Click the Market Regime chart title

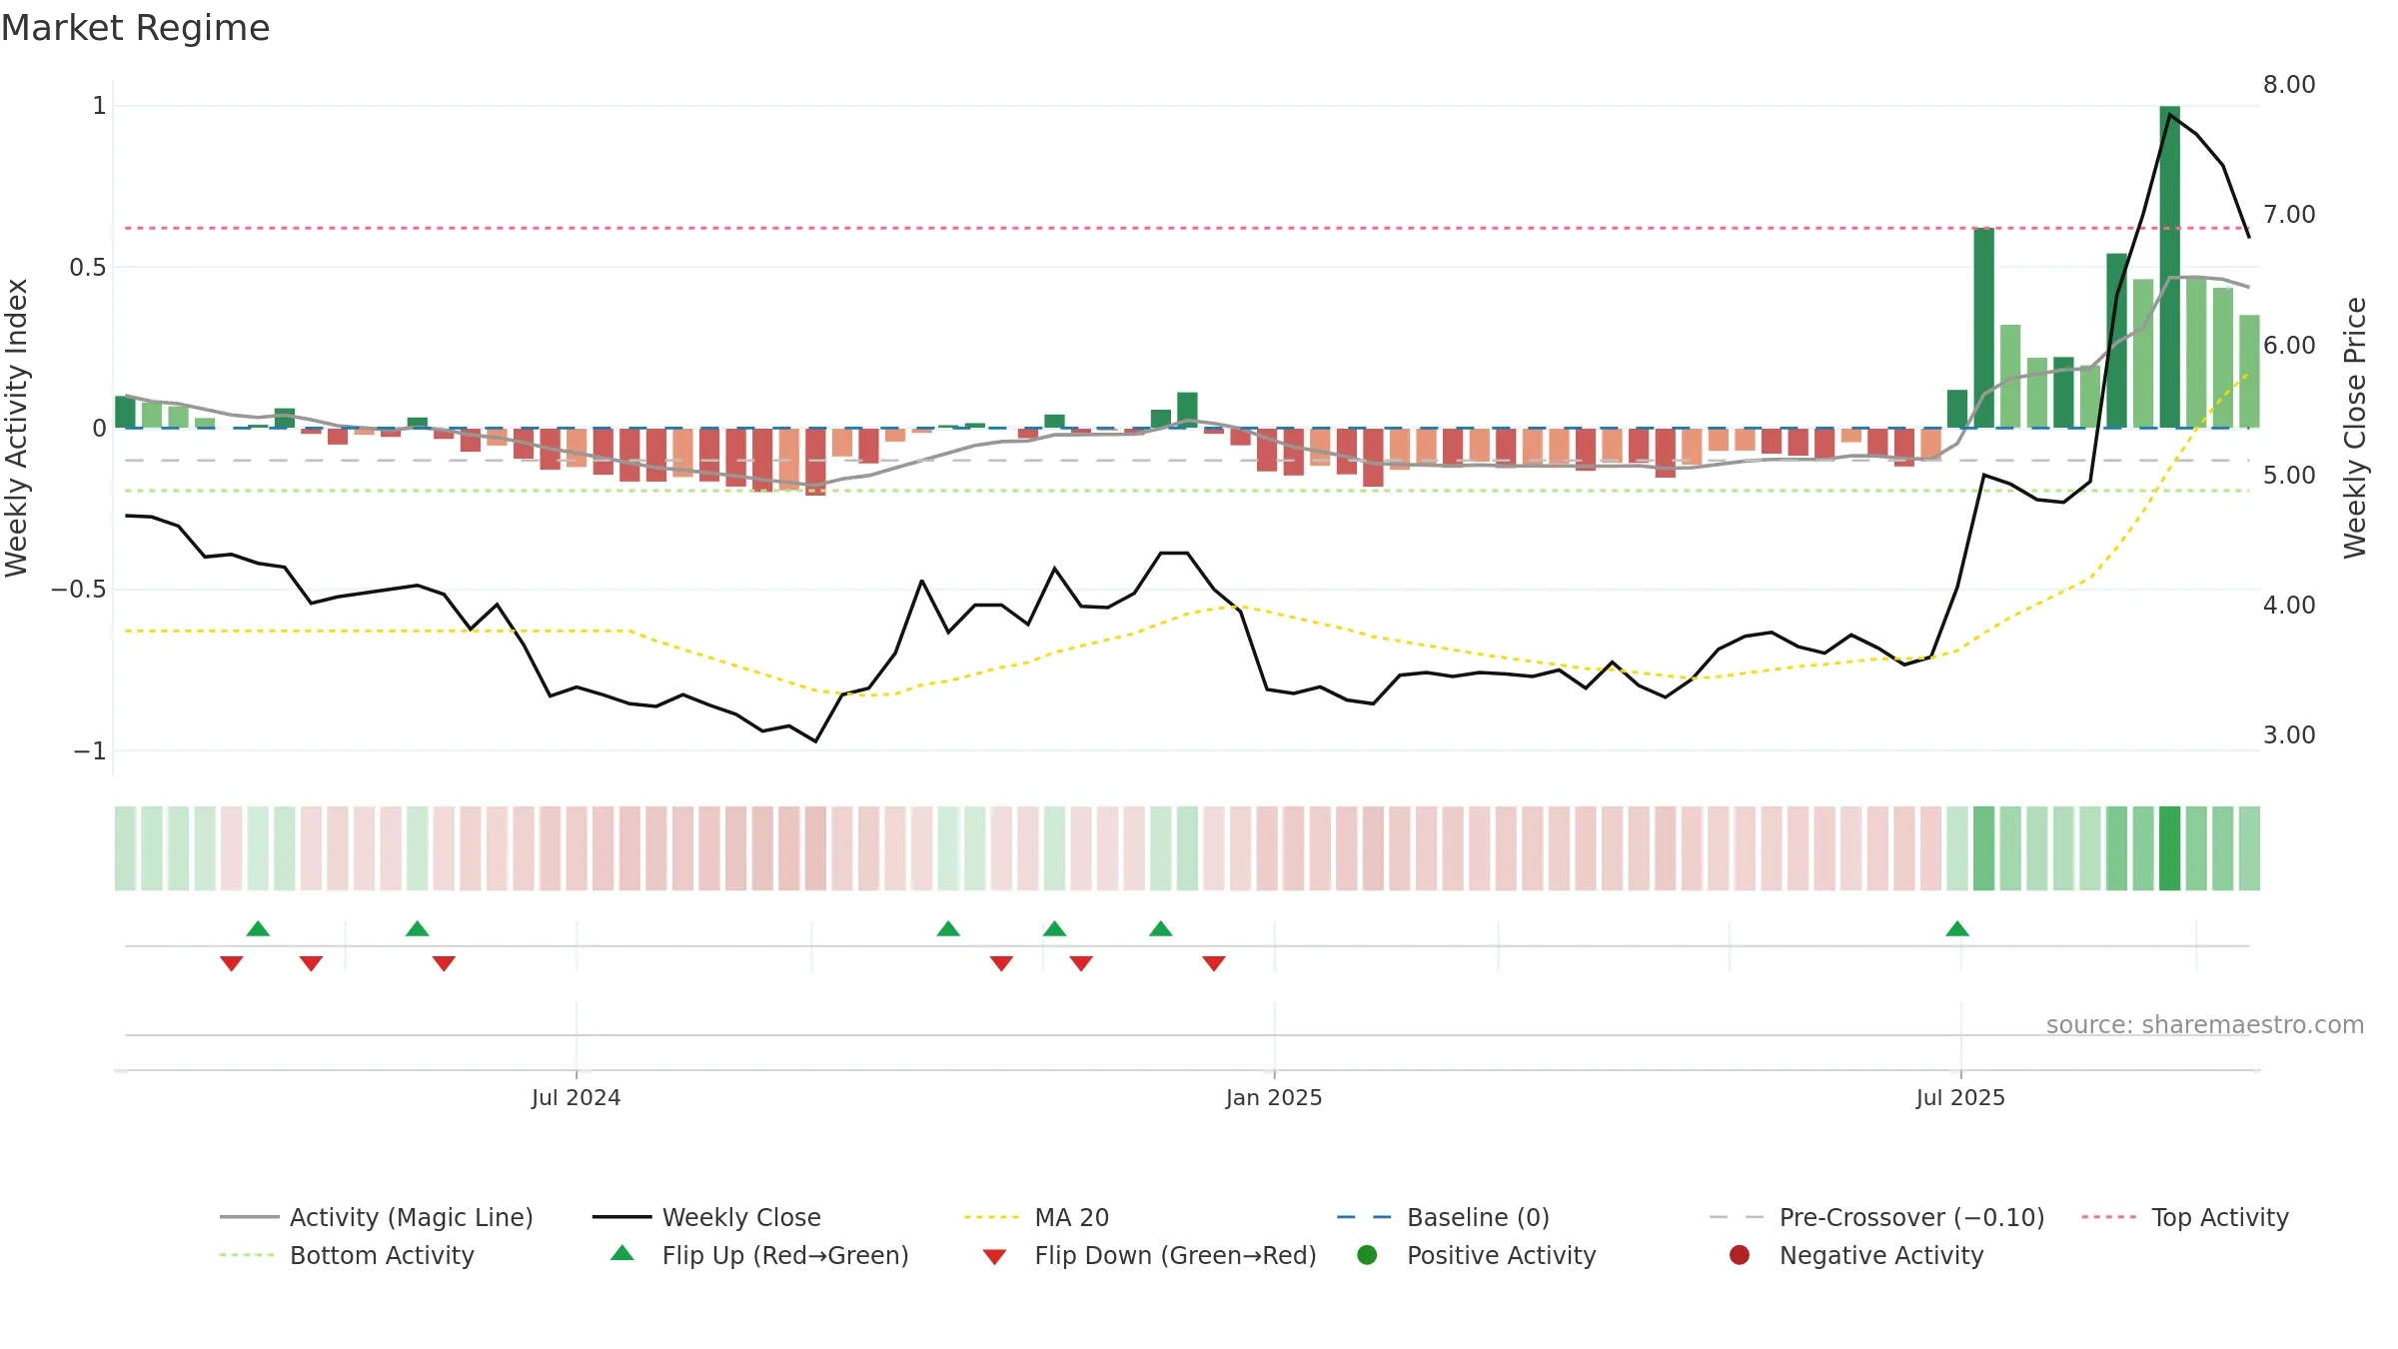(135, 28)
